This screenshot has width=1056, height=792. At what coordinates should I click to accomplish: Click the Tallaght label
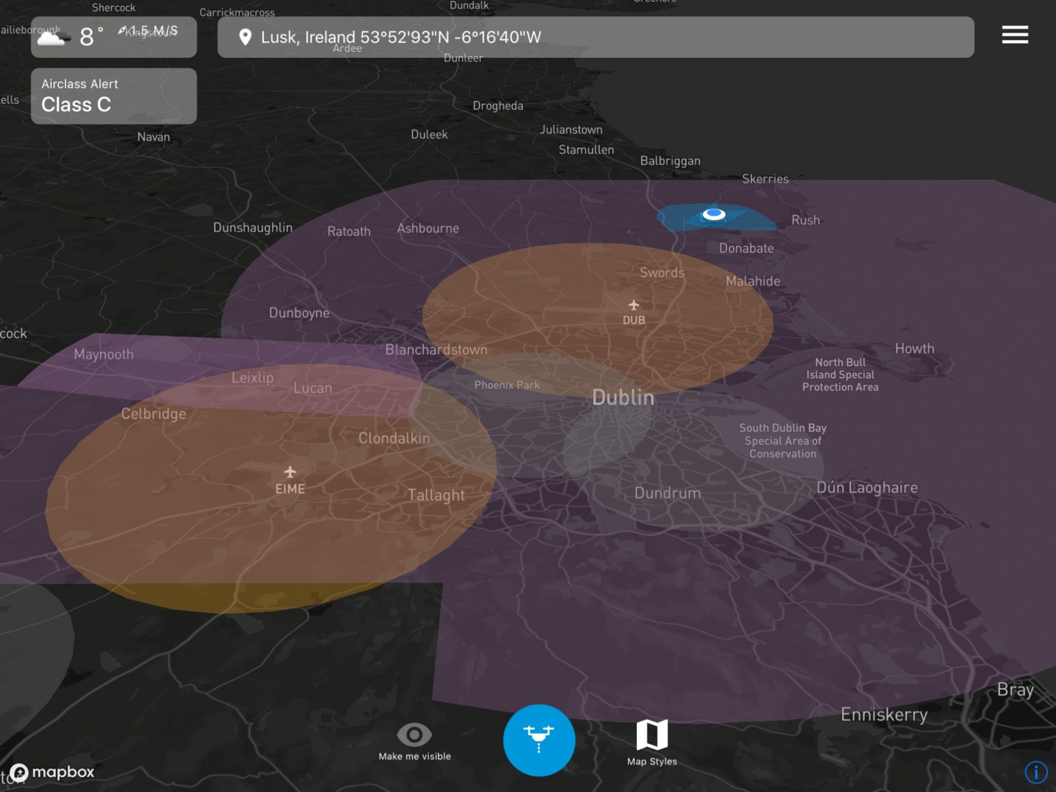tap(436, 495)
